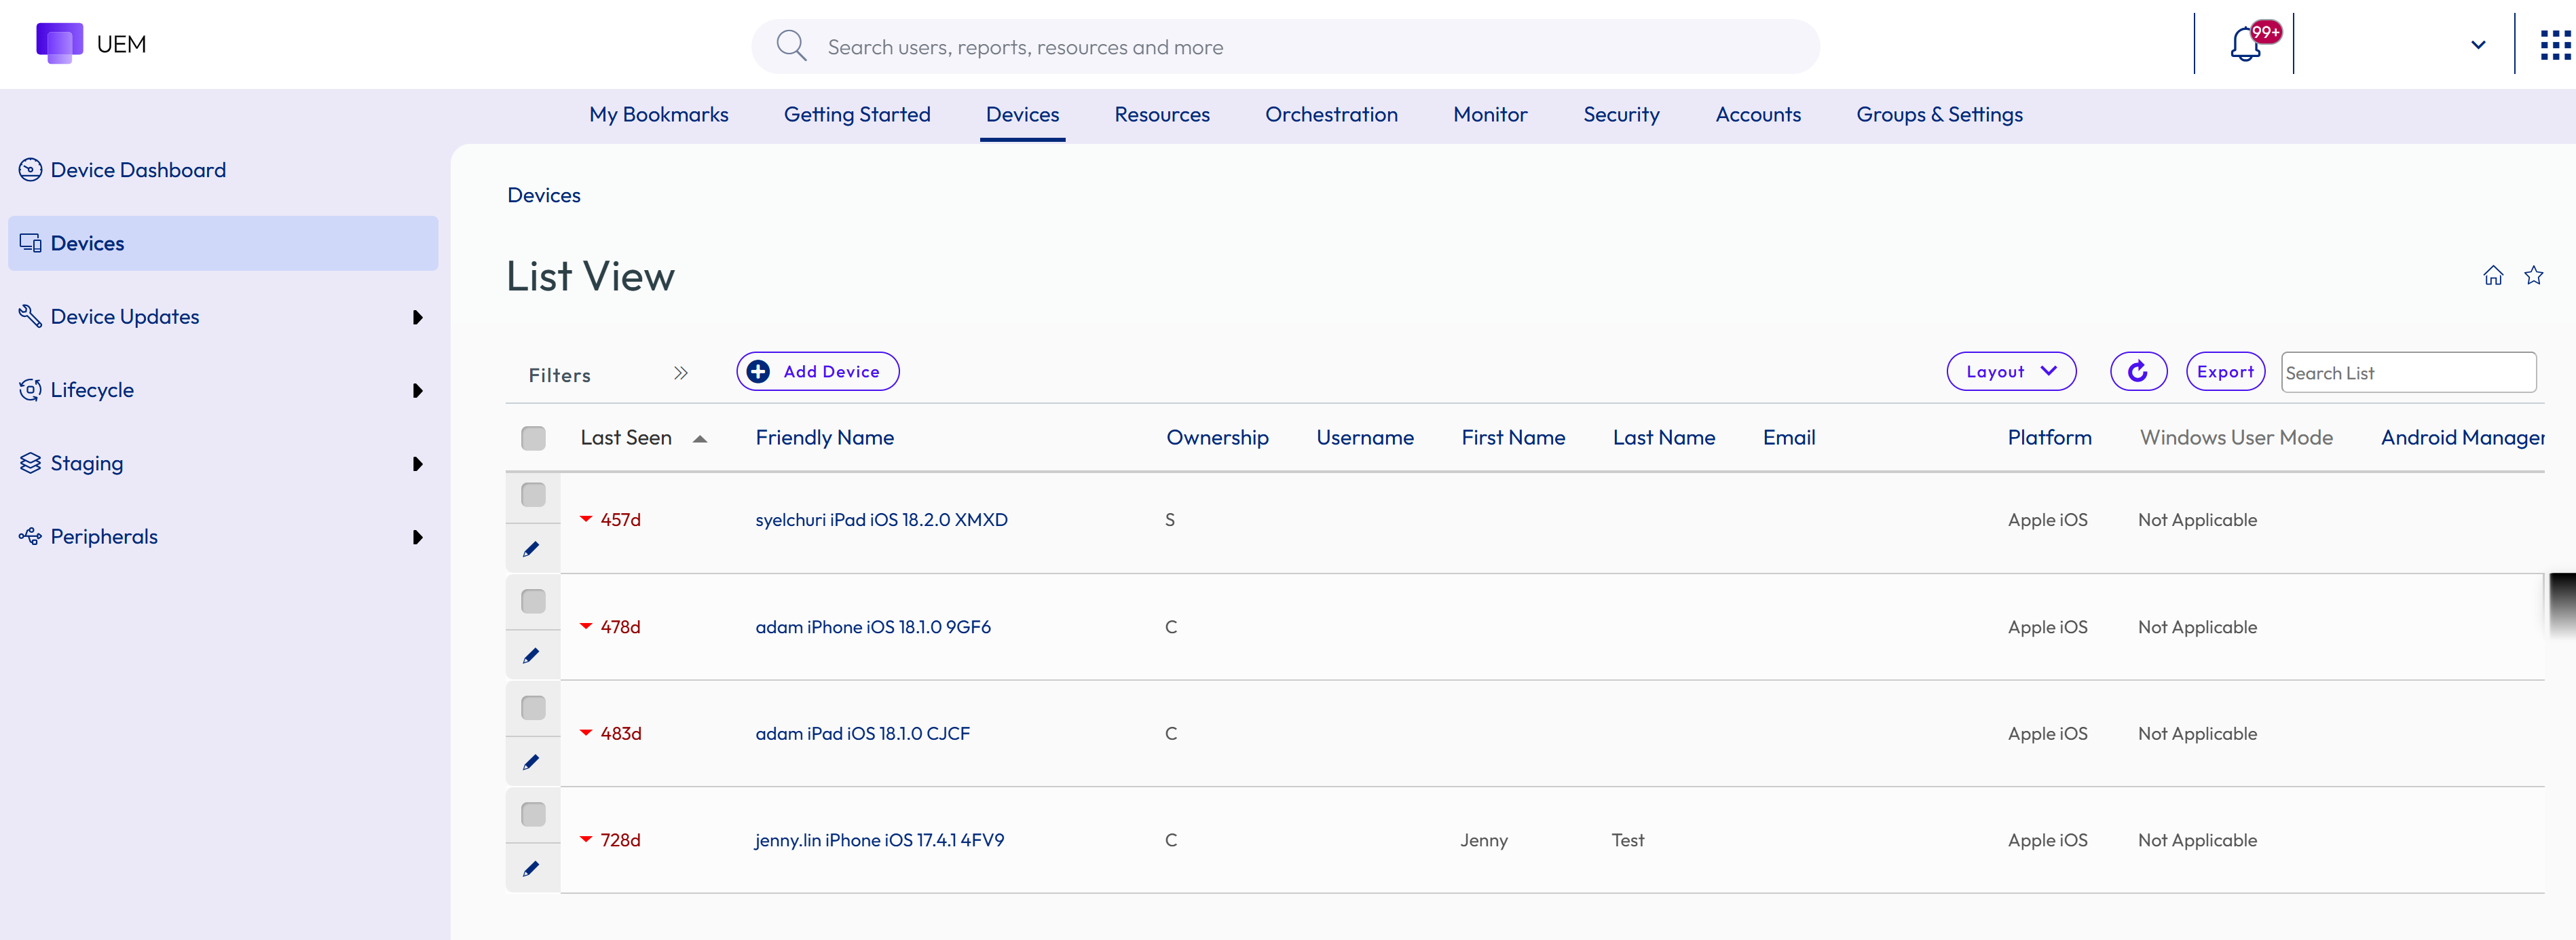Click the red arrow next to 728d
Screen dimensions: 2576x940
(x=586, y=839)
